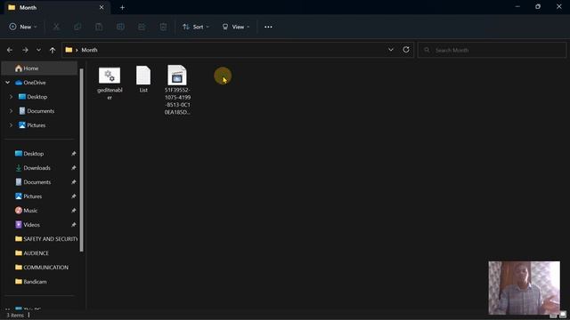The width and height of the screenshot is (570, 320).
Task: Expand the address bar history dropdown
Action: tap(391, 50)
